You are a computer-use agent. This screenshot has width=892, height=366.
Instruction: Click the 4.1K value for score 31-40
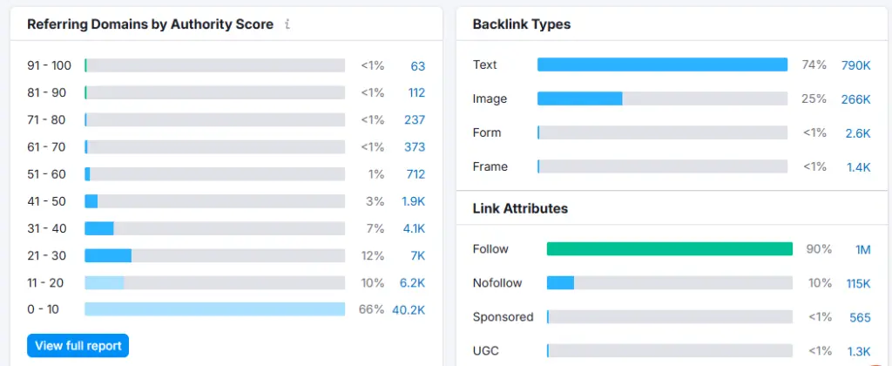414,228
